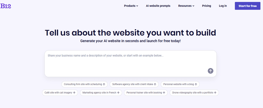Click arrow icon on Software agency chip
263x108 pixels.
(155, 85)
